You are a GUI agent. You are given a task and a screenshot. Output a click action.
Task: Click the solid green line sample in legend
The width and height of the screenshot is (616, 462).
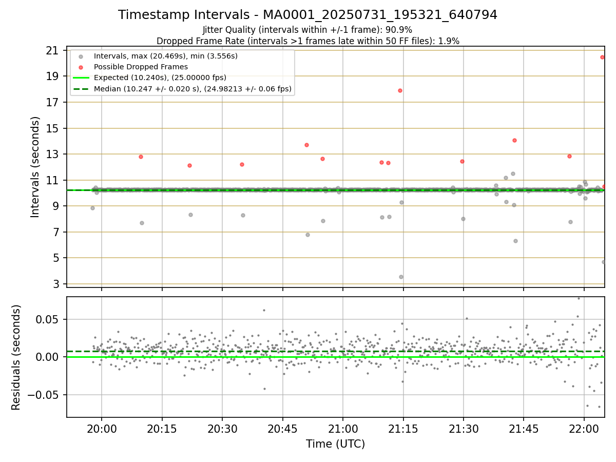click(81, 78)
